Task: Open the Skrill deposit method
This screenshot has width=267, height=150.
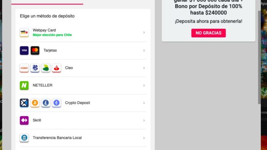Action: click(83, 120)
